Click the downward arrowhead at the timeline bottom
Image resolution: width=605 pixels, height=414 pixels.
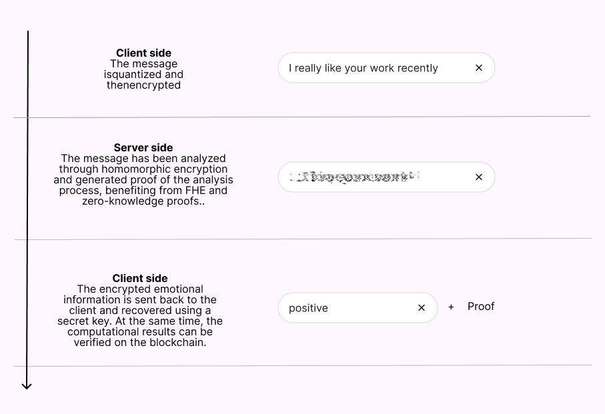click(27, 385)
